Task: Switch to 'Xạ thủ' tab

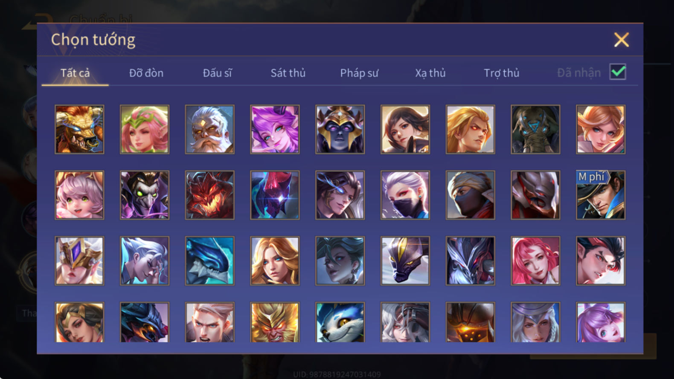Action: coord(430,73)
